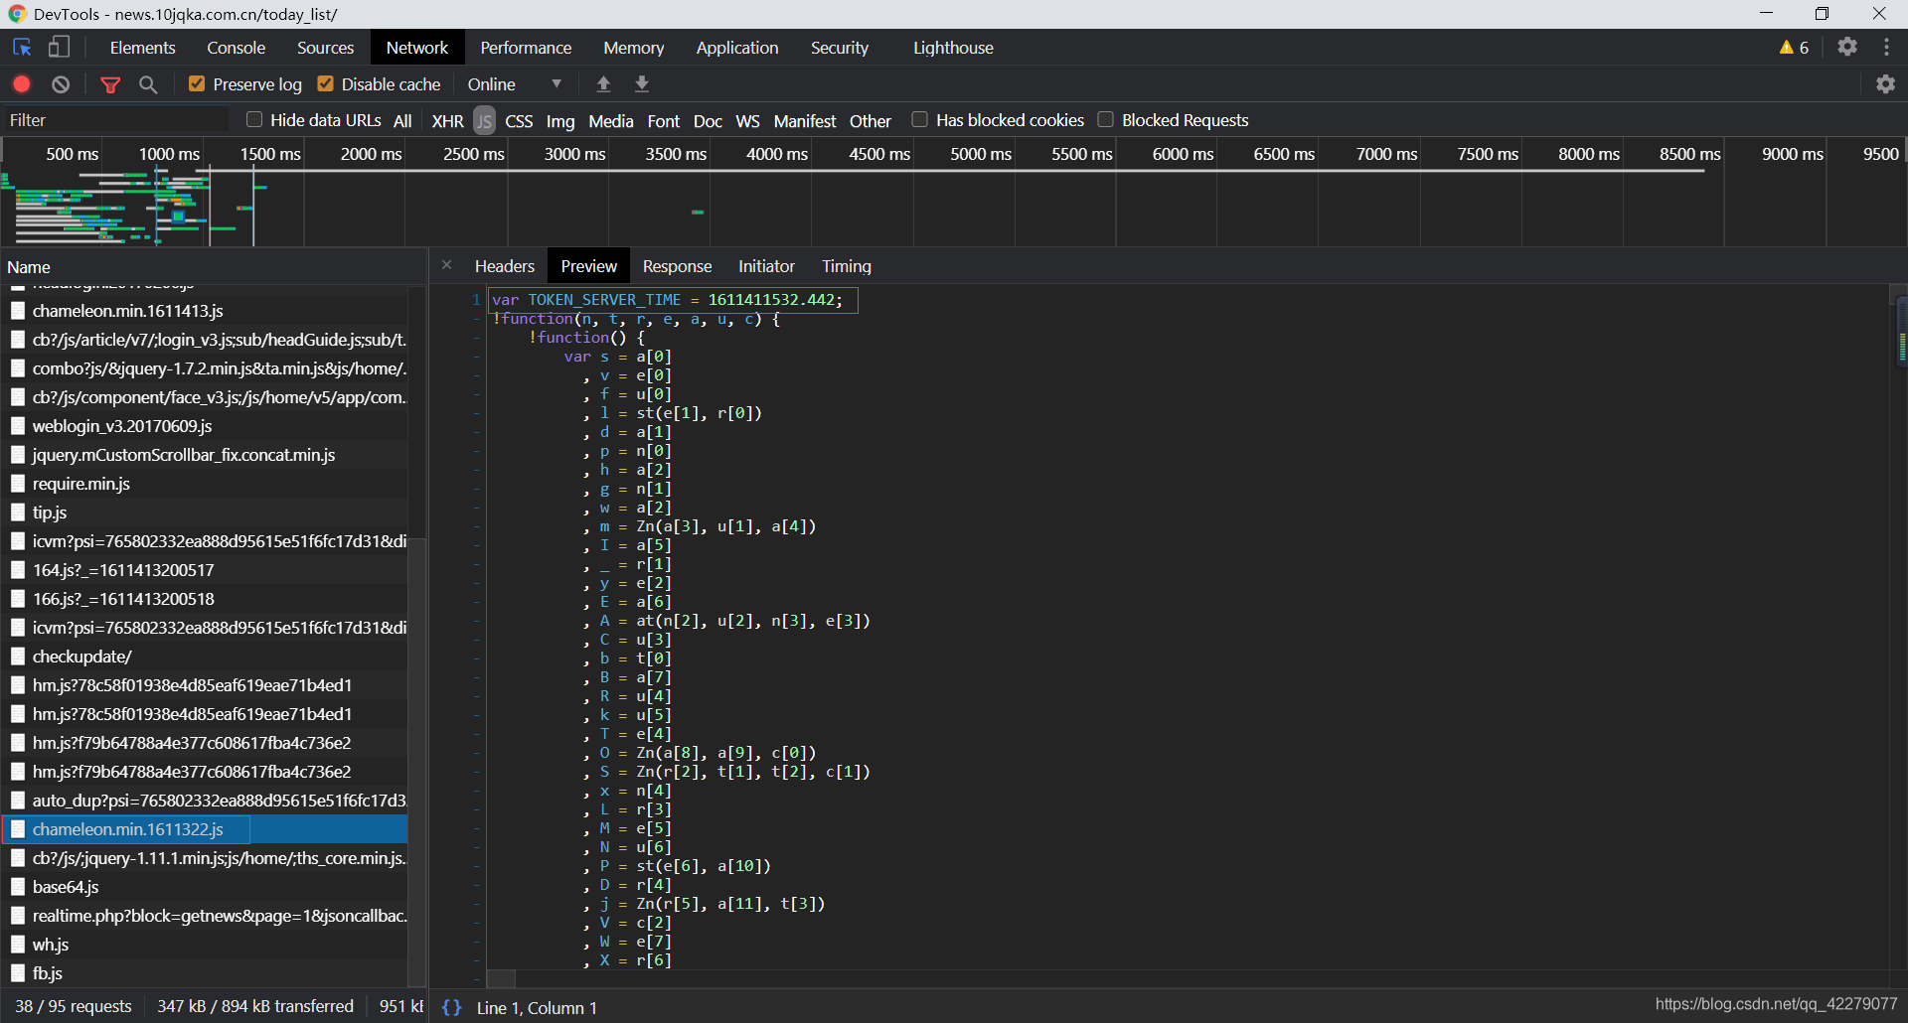Switch to the Elements panel

142,47
